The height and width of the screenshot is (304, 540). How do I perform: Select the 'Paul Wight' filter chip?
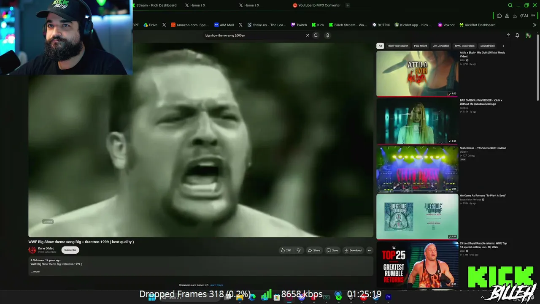pyautogui.click(x=421, y=46)
